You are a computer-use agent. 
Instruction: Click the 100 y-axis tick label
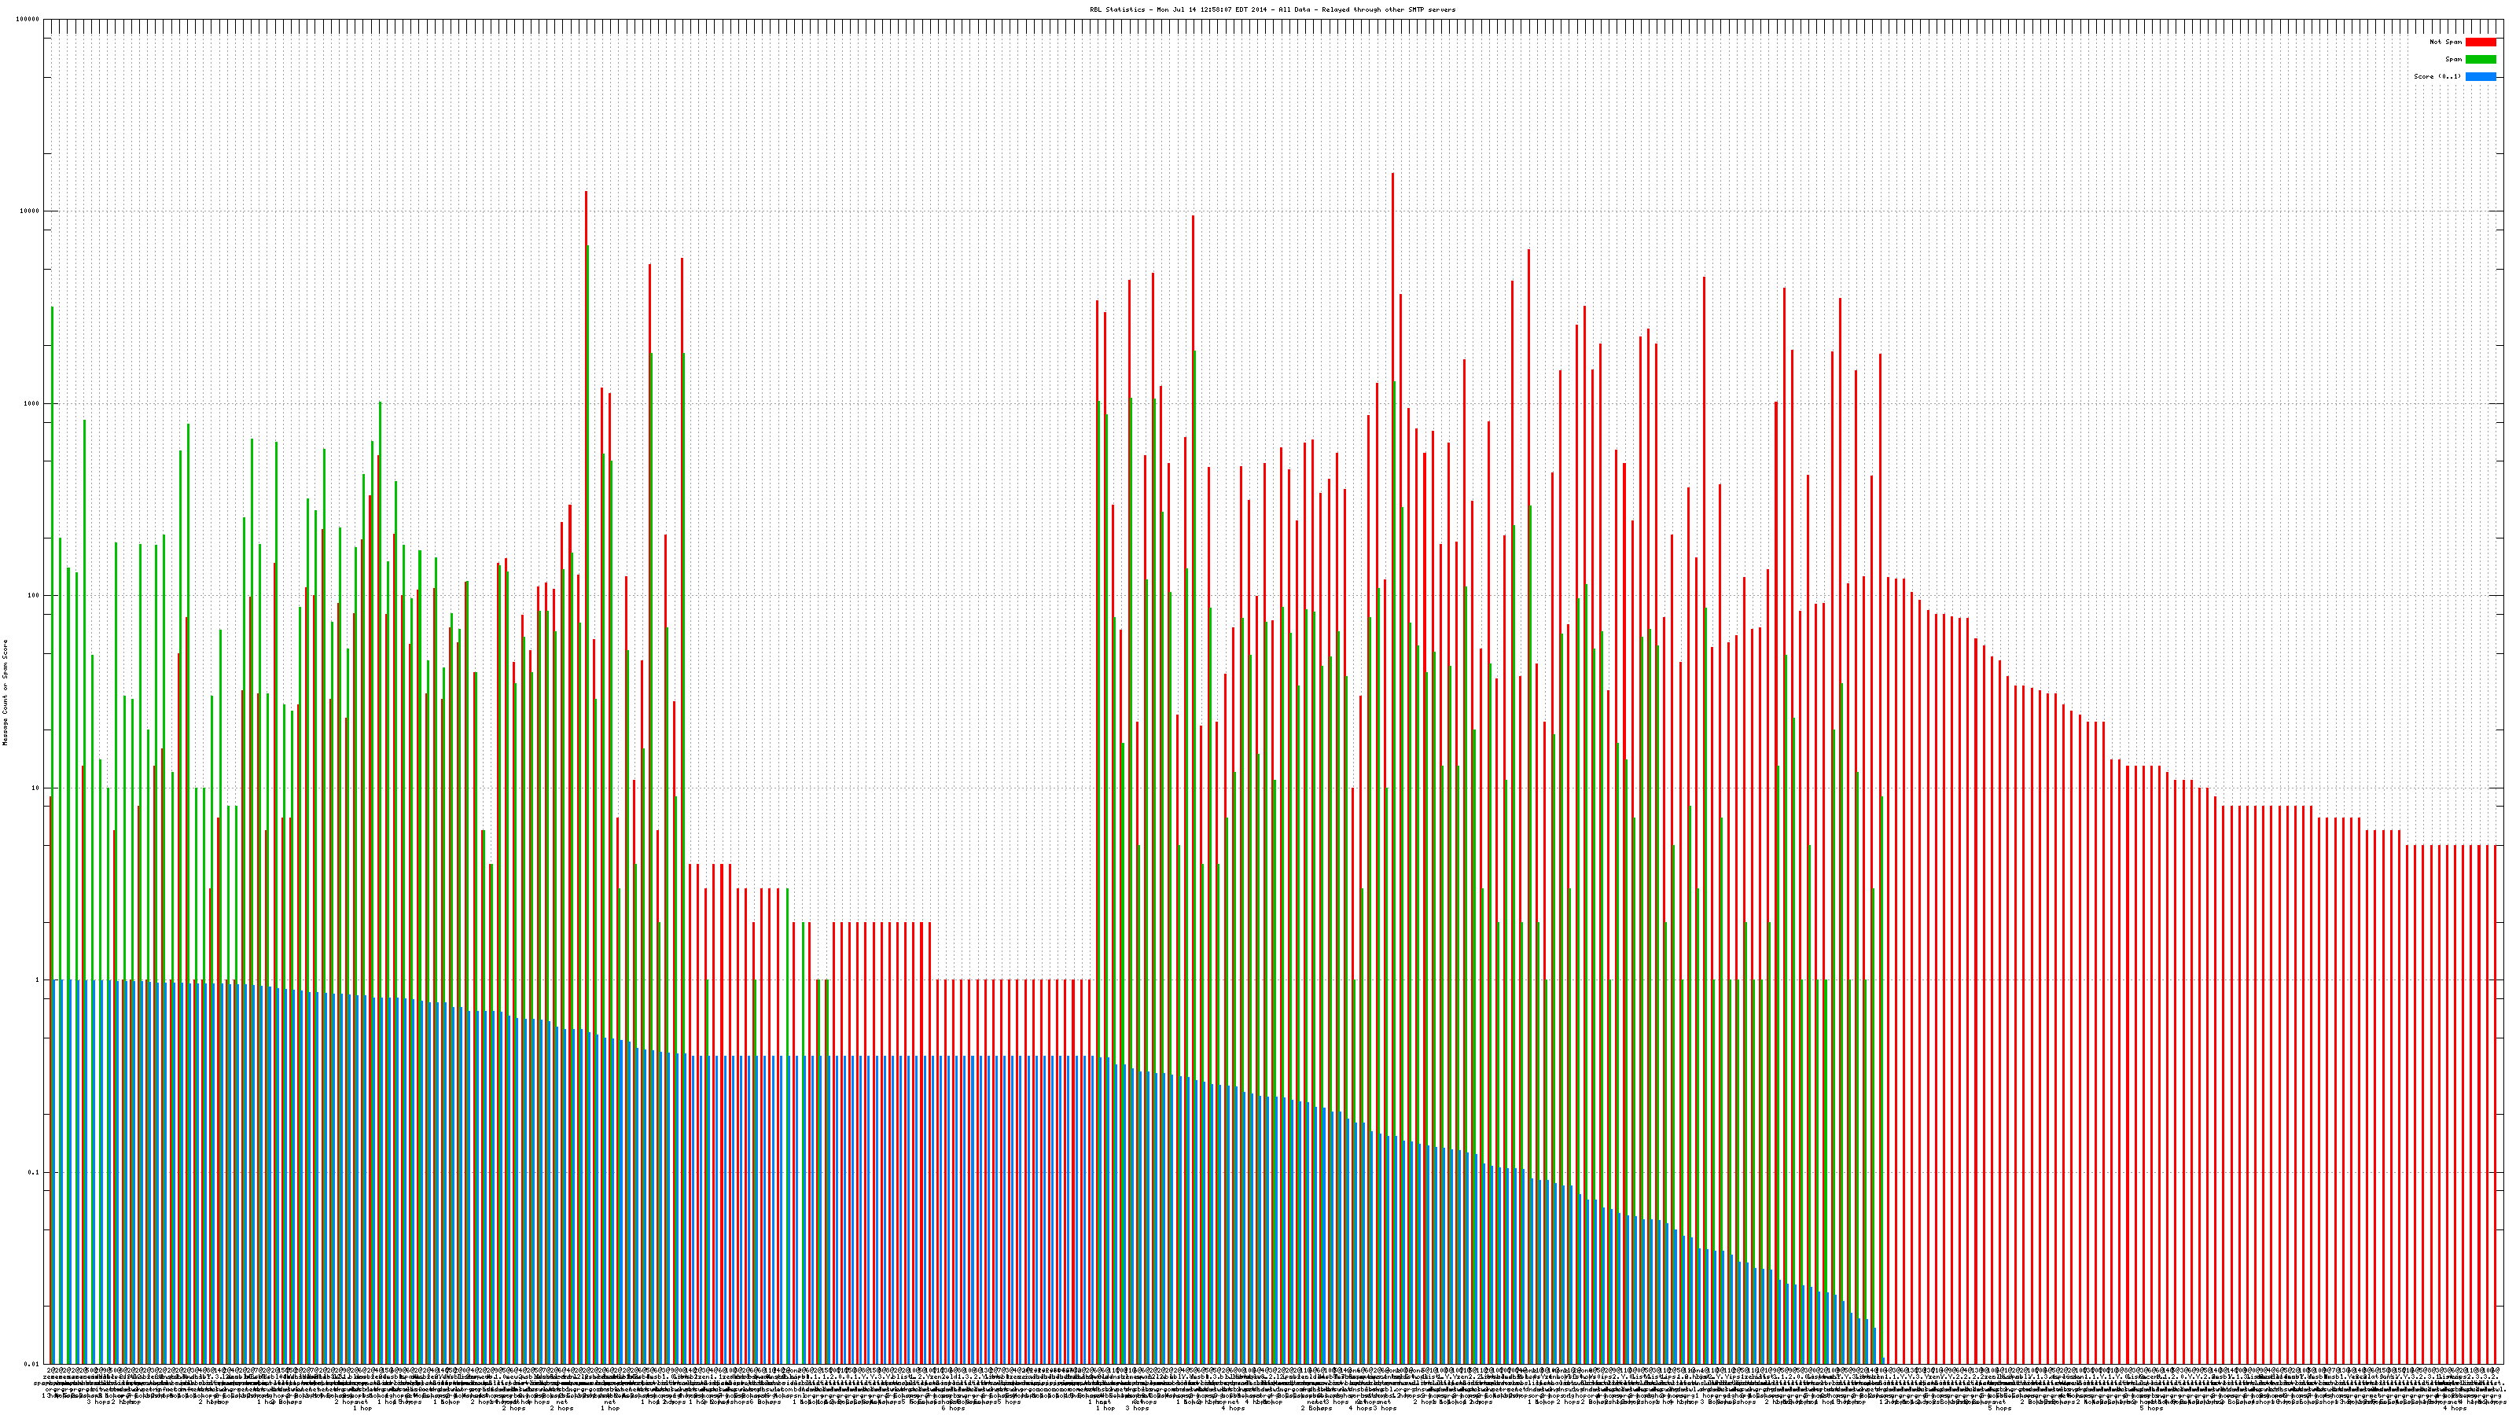click(x=34, y=596)
